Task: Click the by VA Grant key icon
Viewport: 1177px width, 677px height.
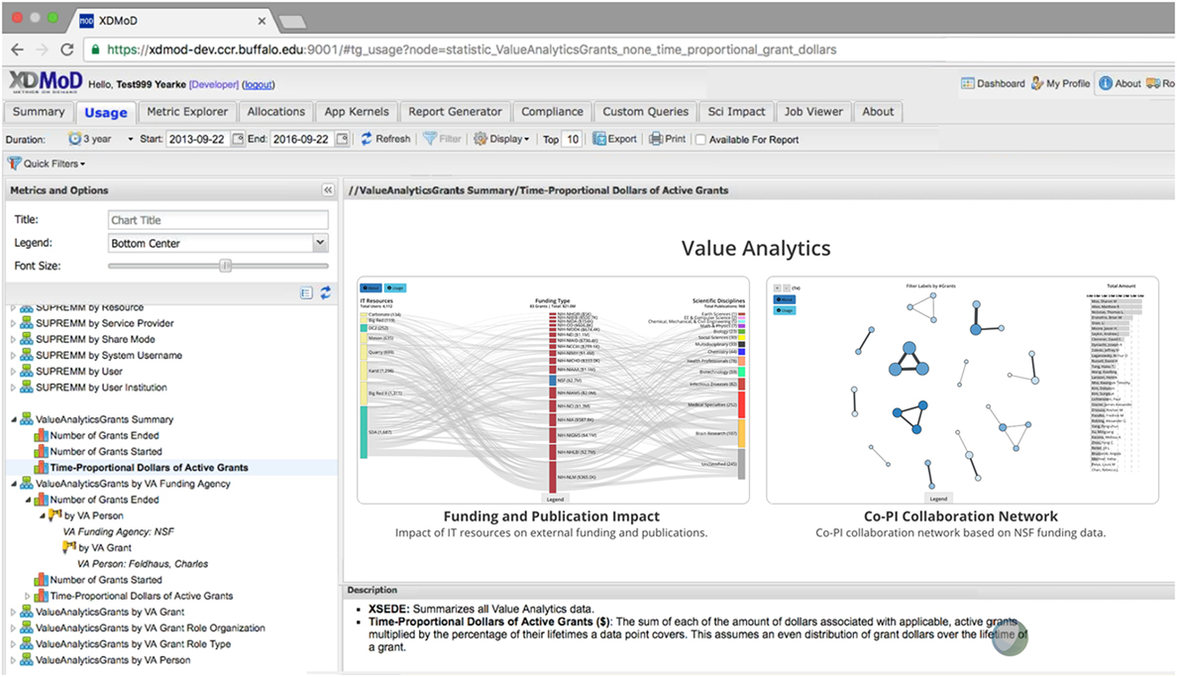Action: (x=69, y=548)
